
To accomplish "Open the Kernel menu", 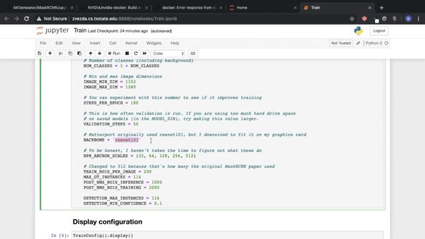I will click(x=131, y=43).
